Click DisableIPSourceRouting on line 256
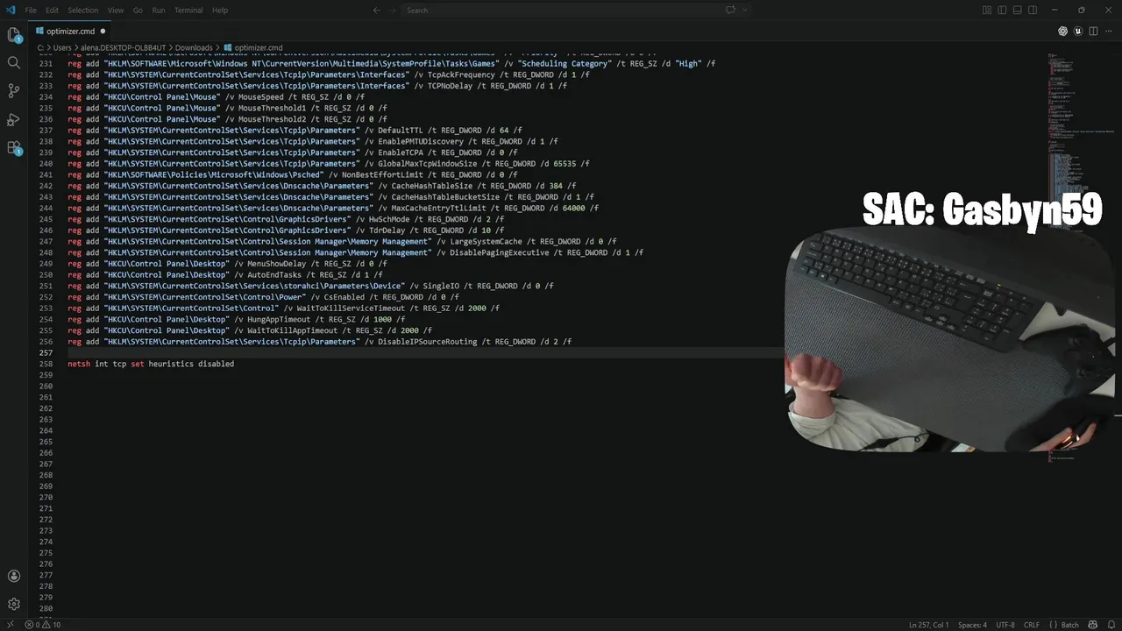The image size is (1122, 631). click(428, 342)
